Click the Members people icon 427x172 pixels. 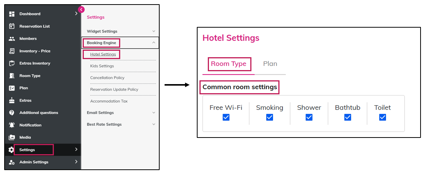12,39
